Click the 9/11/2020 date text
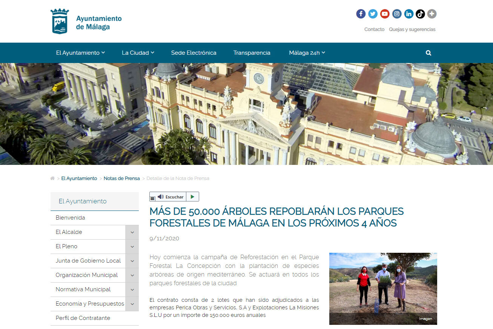This screenshot has width=493, height=329. point(164,238)
